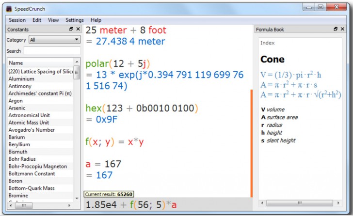The width and height of the screenshot is (353, 216).
Task: Click the Name column header
Action: point(40,63)
